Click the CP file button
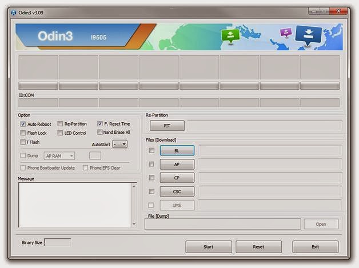The height and width of the screenshot is (268, 359). tap(177, 178)
